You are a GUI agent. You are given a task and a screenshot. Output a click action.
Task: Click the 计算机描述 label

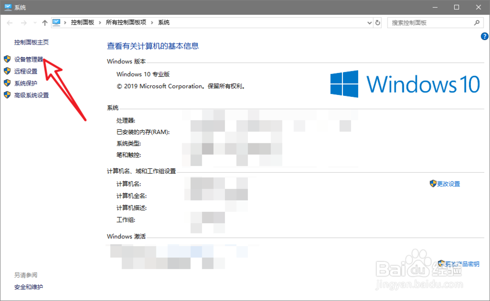coord(131,208)
